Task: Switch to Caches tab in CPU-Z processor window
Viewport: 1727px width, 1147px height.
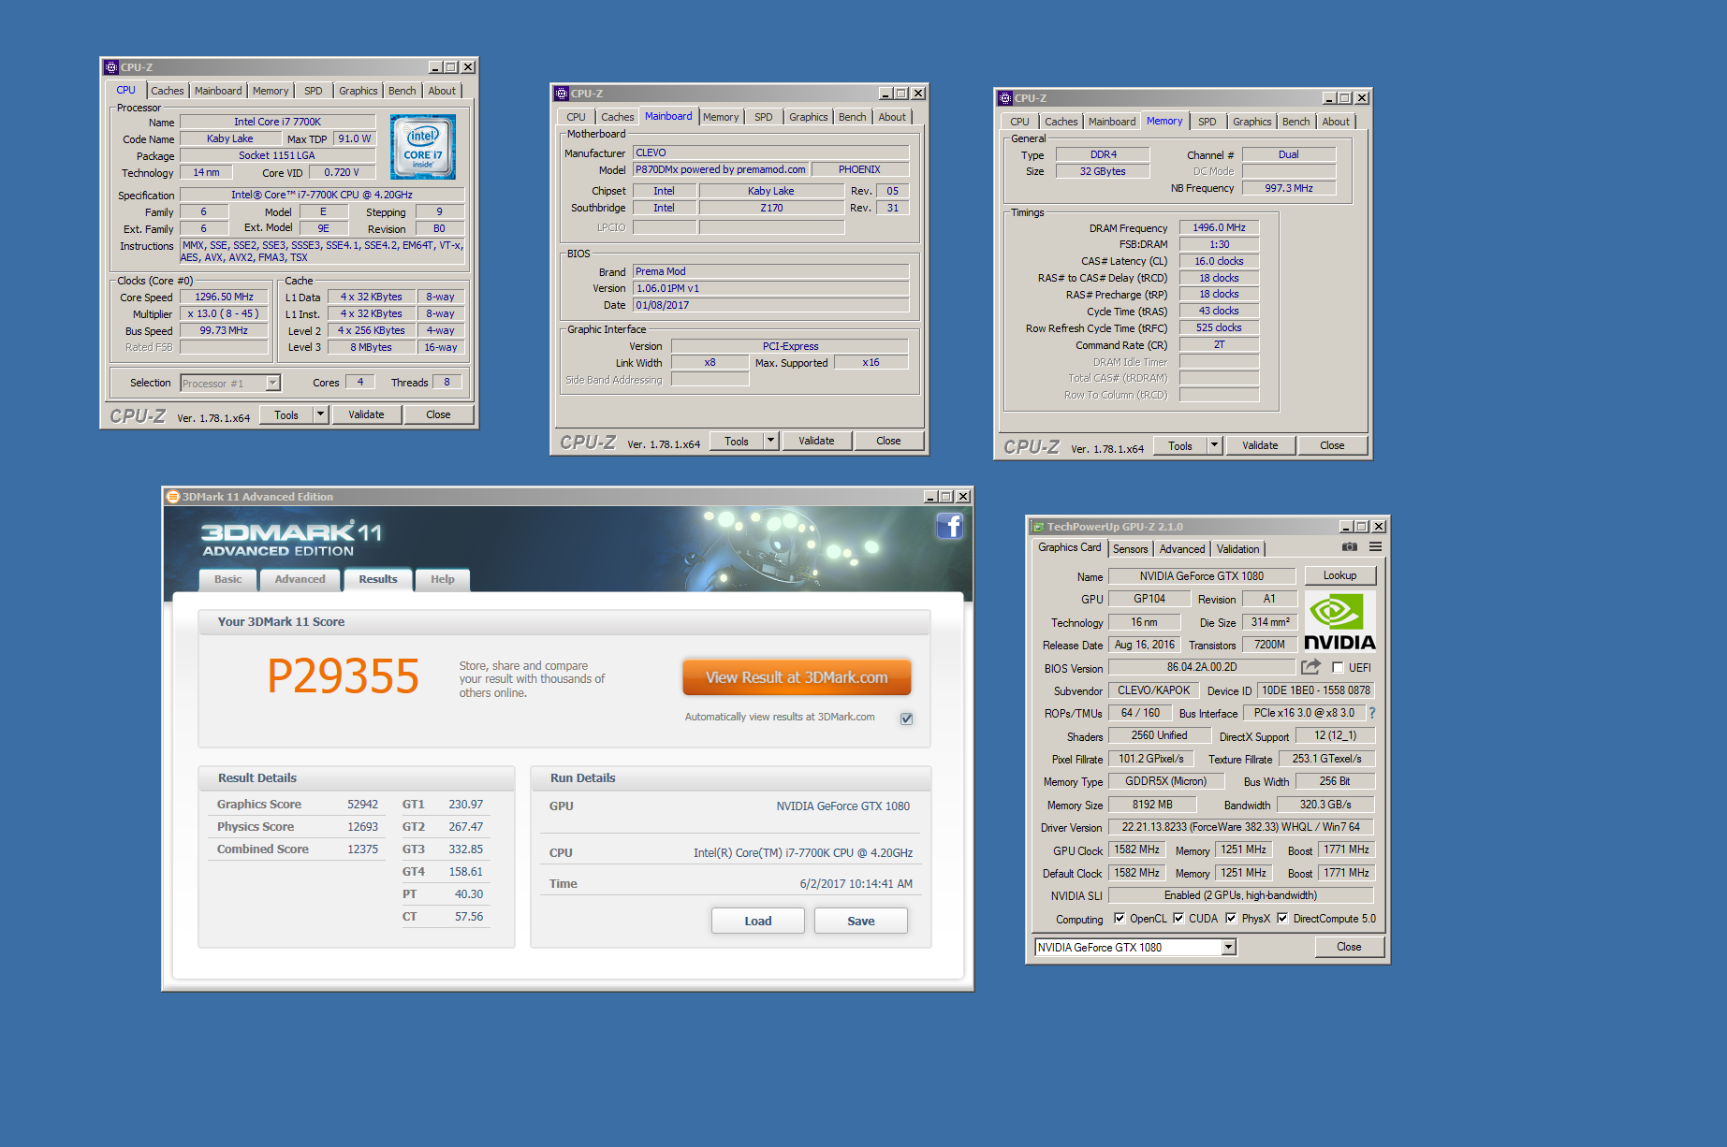Action: pyautogui.click(x=168, y=91)
